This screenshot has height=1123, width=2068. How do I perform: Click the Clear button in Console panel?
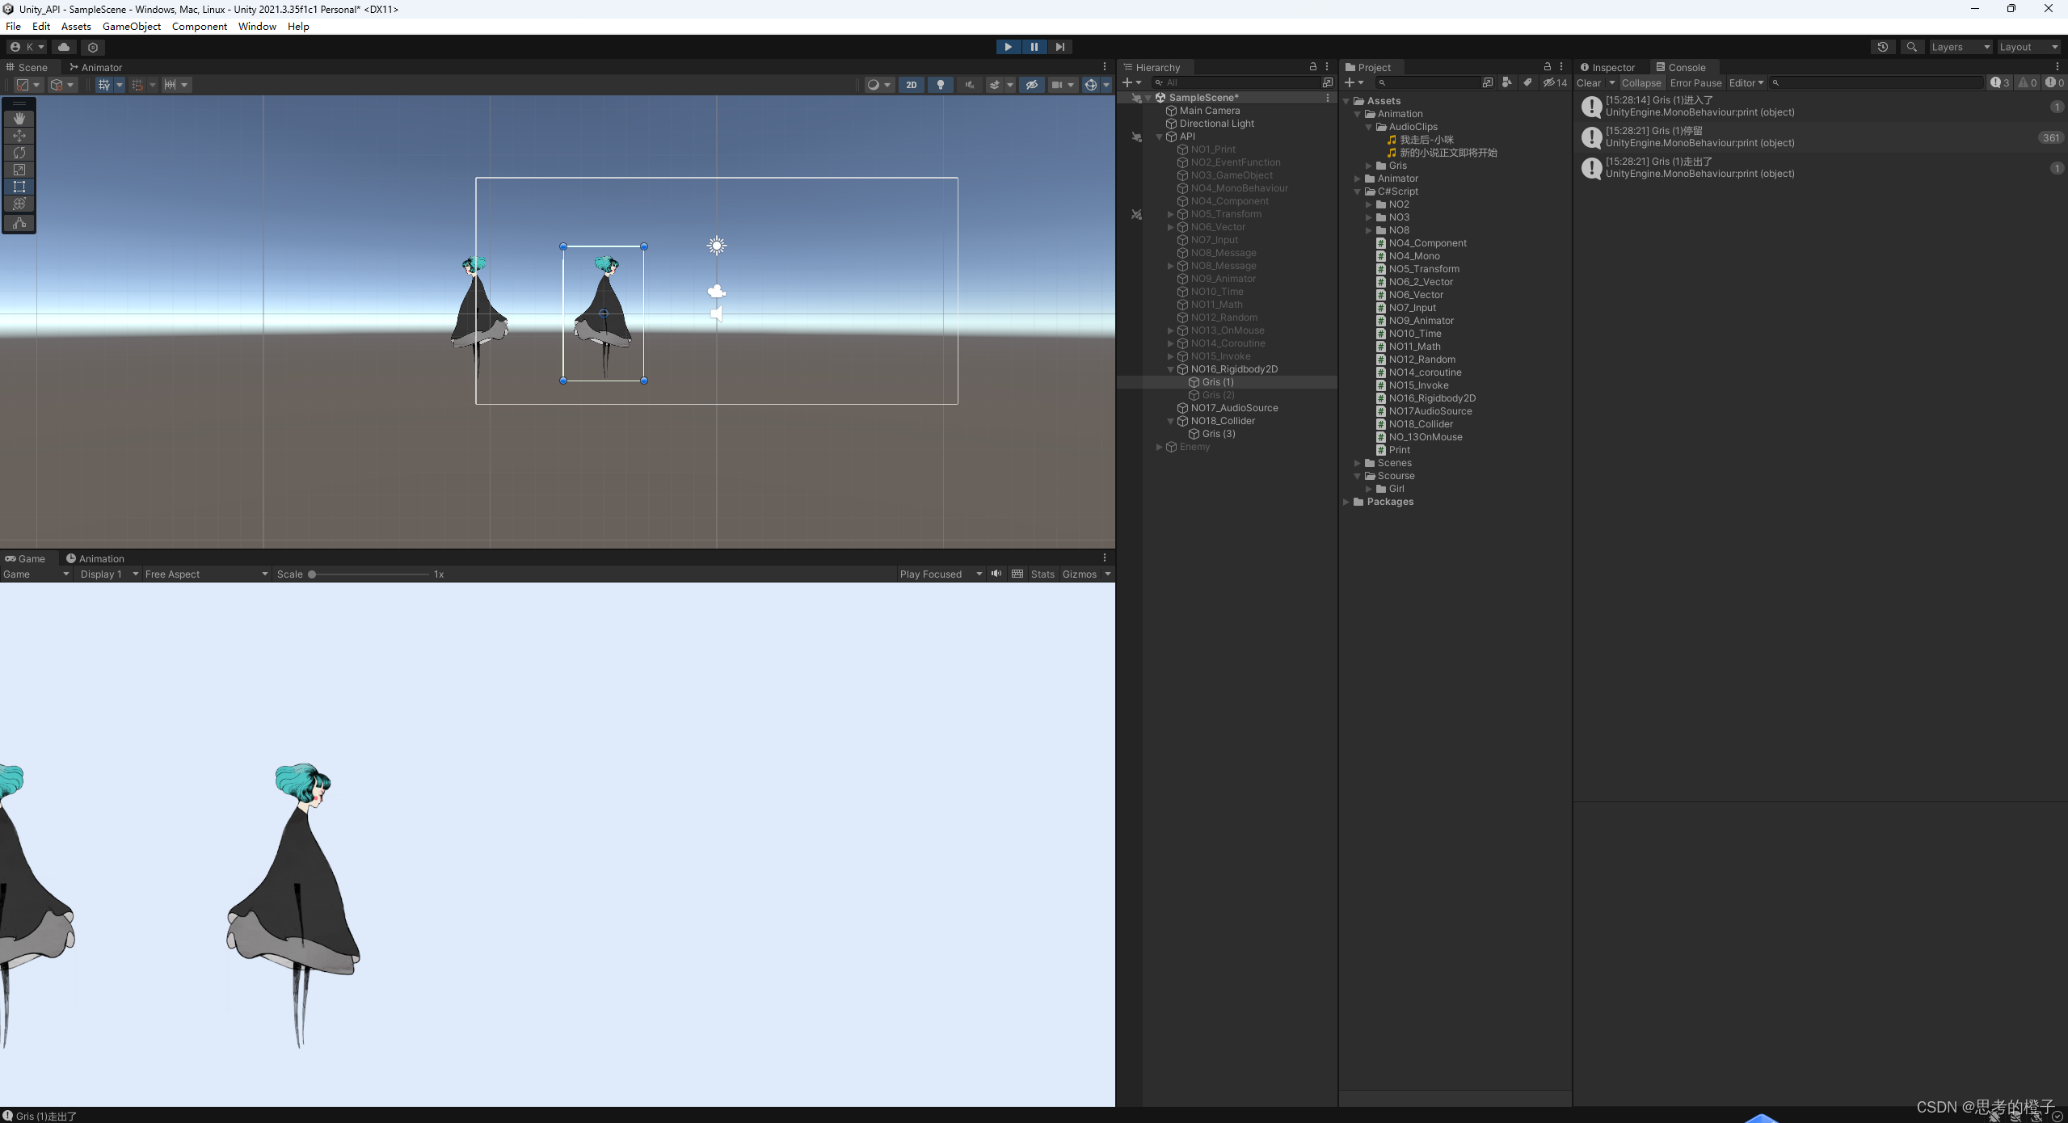1586,83
